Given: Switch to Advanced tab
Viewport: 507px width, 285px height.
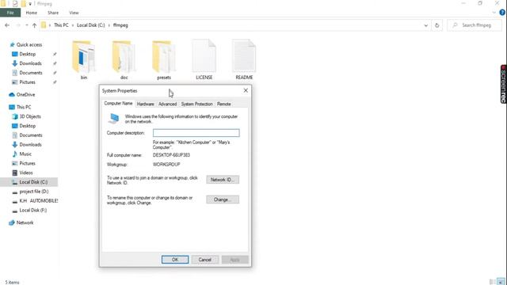Looking at the screenshot, I should pos(167,104).
